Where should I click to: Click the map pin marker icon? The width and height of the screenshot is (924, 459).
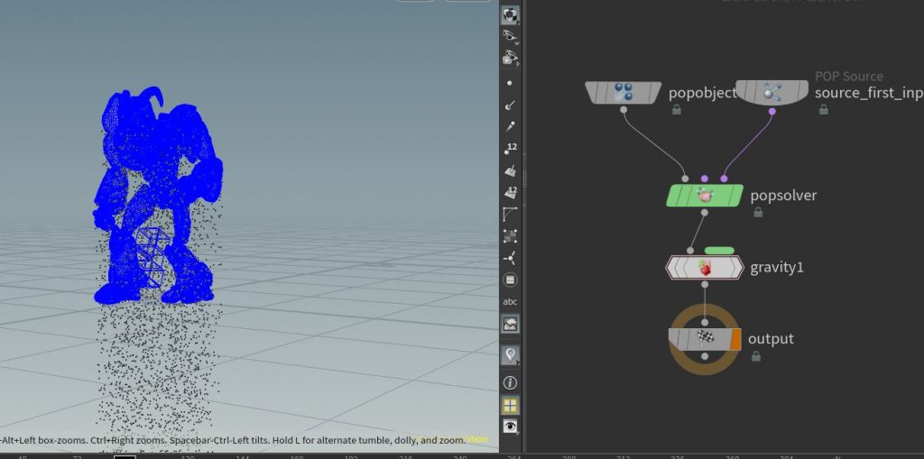click(x=511, y=354)
